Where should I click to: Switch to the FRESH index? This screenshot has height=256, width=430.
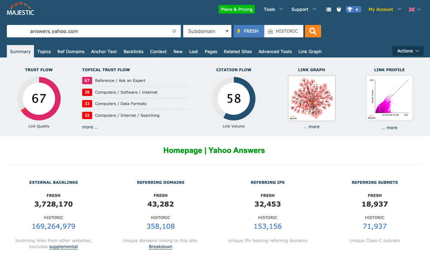pyautogui.click(x=249, y=31)
